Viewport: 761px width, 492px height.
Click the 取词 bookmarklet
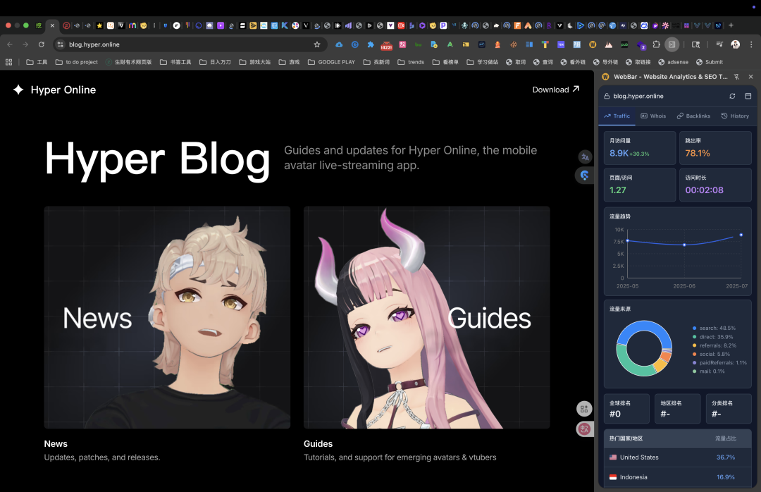[515, 62]
